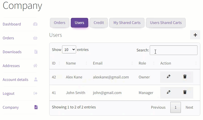The width and height of the screenshot is (203, 120).
Task: Click the Addresses home icon in sidebar
Action: point(35,66)
